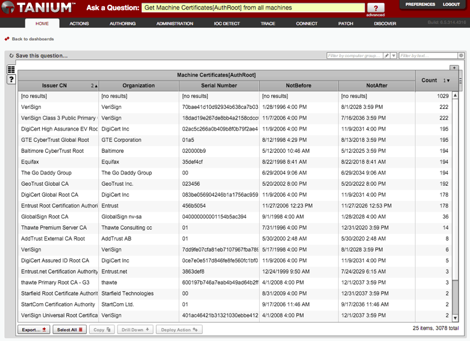Select the VeriSign Universal Root Certificate row
Screen dimensions: 470x341
pos(234,316)
